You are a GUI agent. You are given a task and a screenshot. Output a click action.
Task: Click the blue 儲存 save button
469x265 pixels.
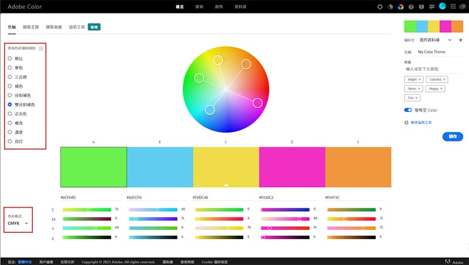(453, 137)
